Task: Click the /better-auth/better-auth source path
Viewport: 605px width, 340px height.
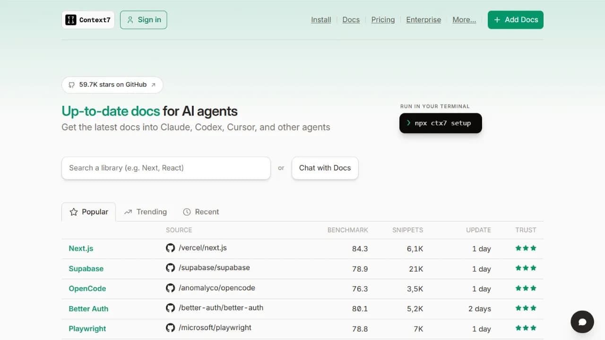Action: point(221,308)
